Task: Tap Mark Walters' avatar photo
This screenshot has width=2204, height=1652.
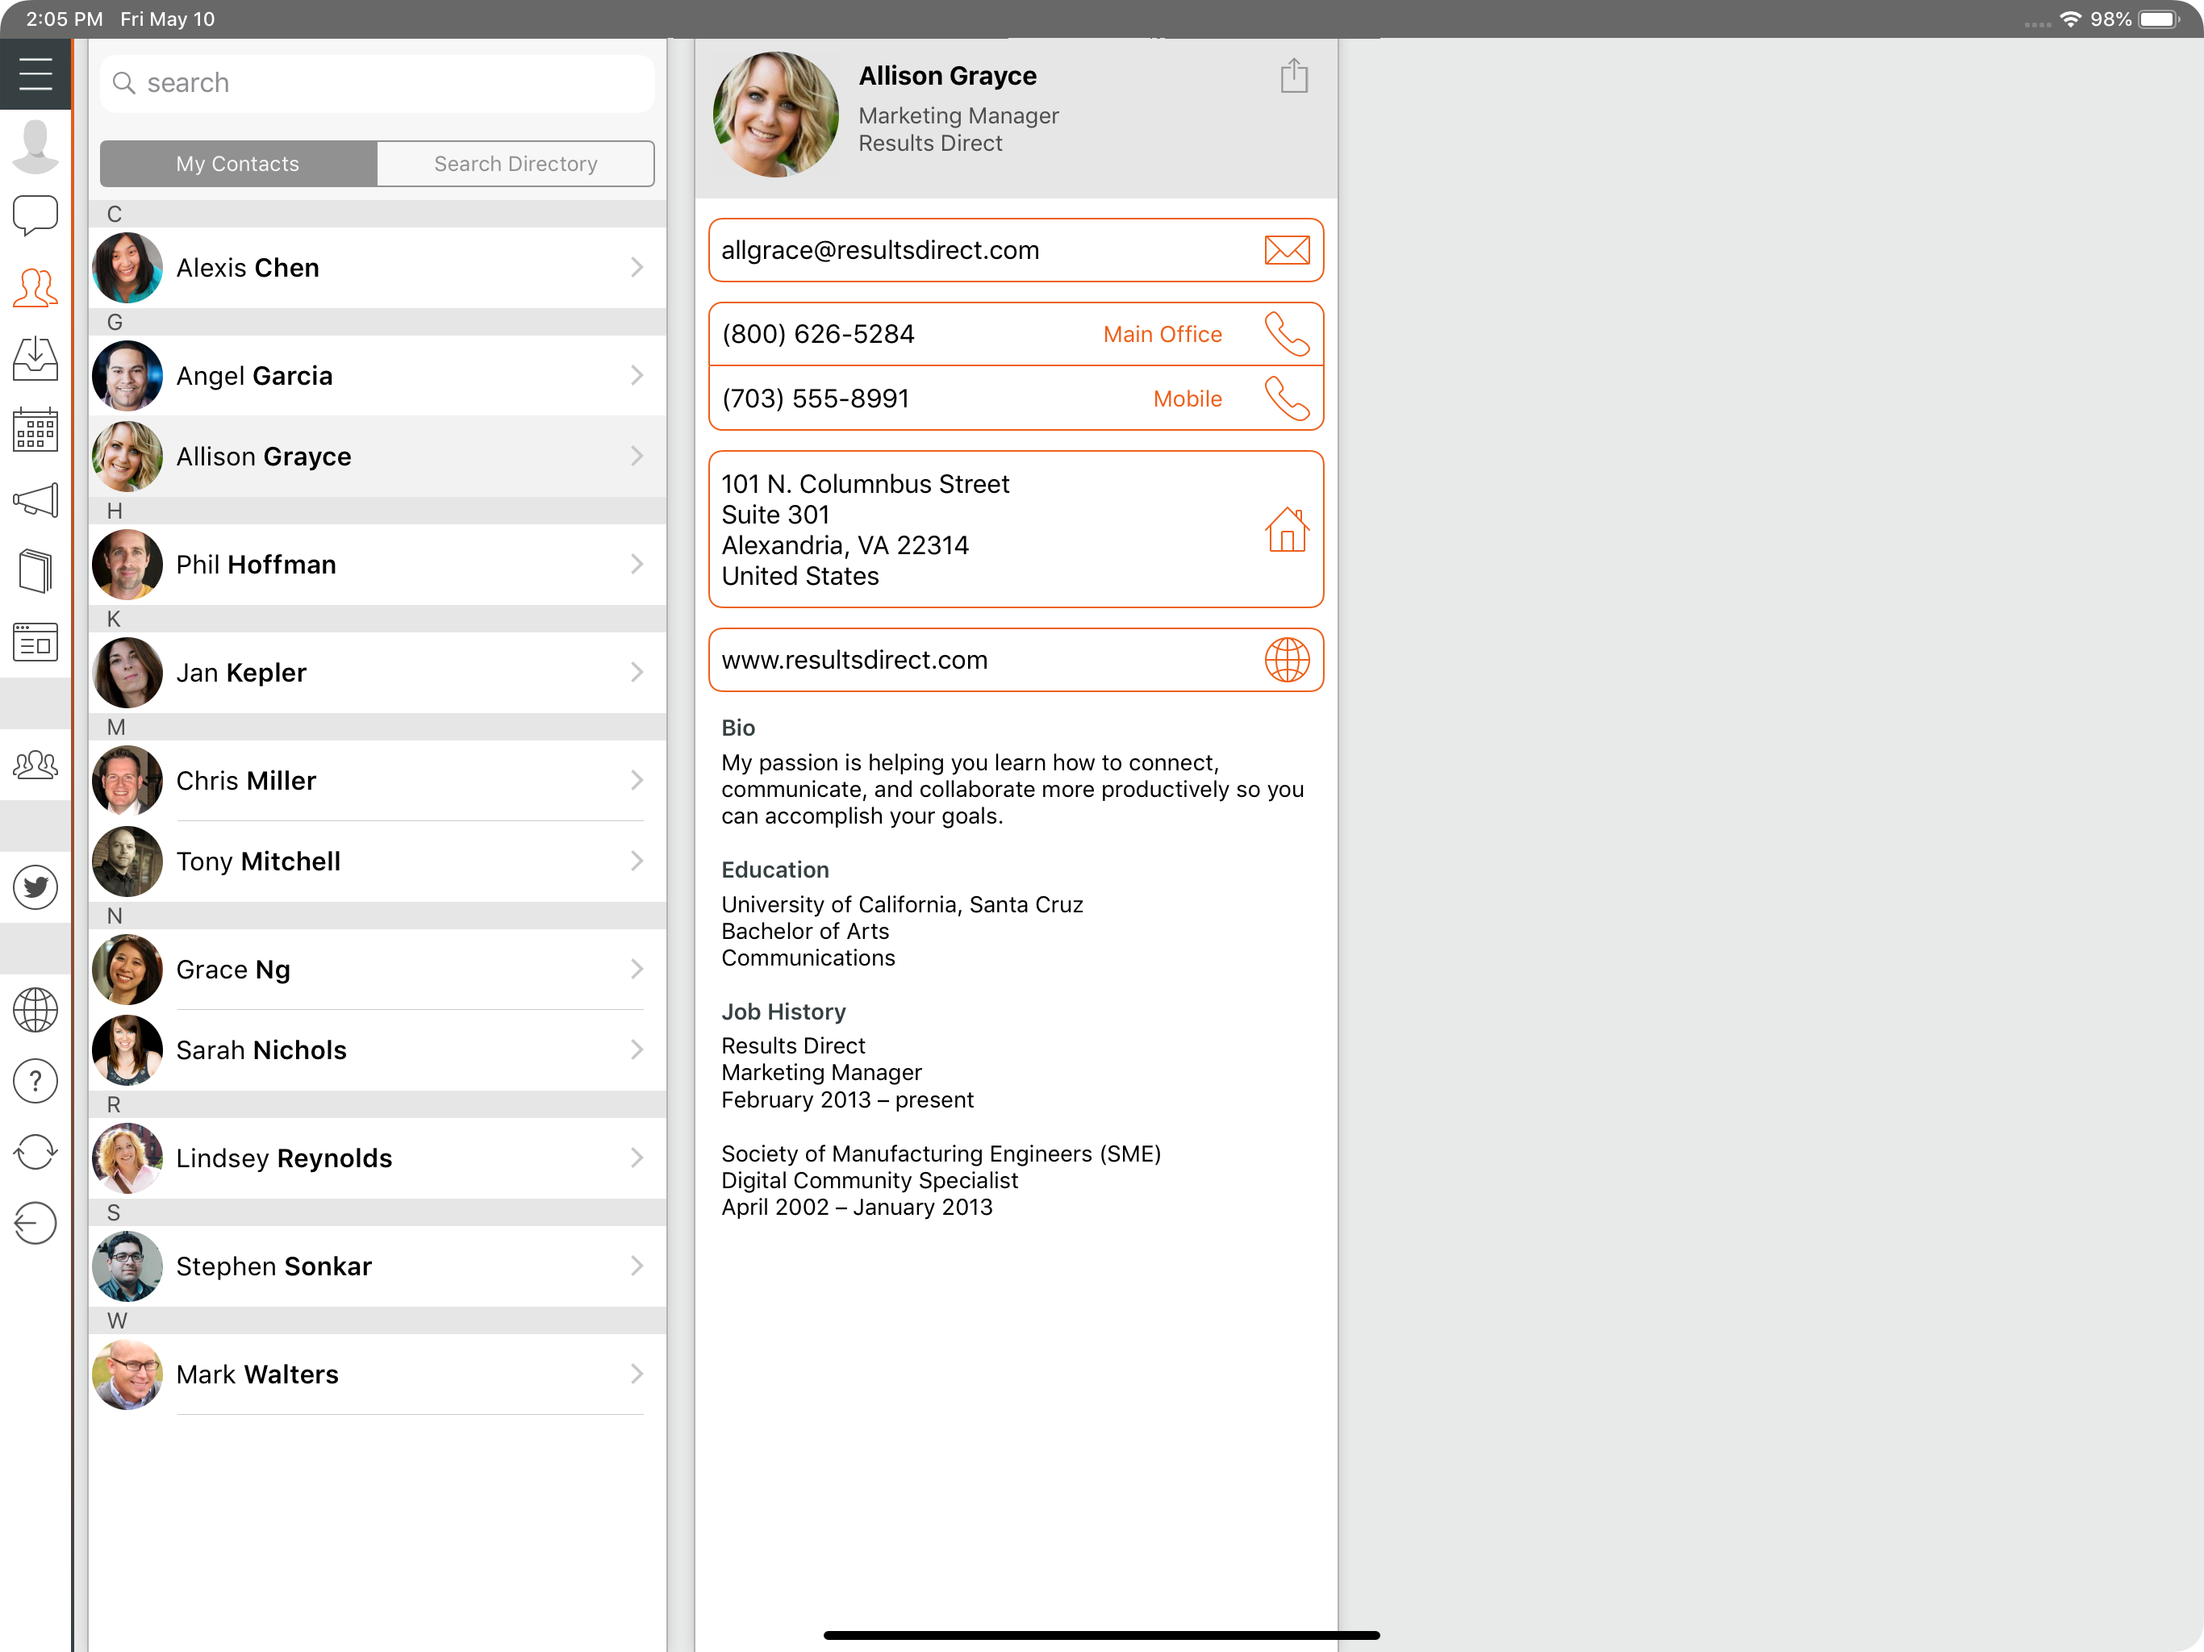Action: (x=127, y=1374)
